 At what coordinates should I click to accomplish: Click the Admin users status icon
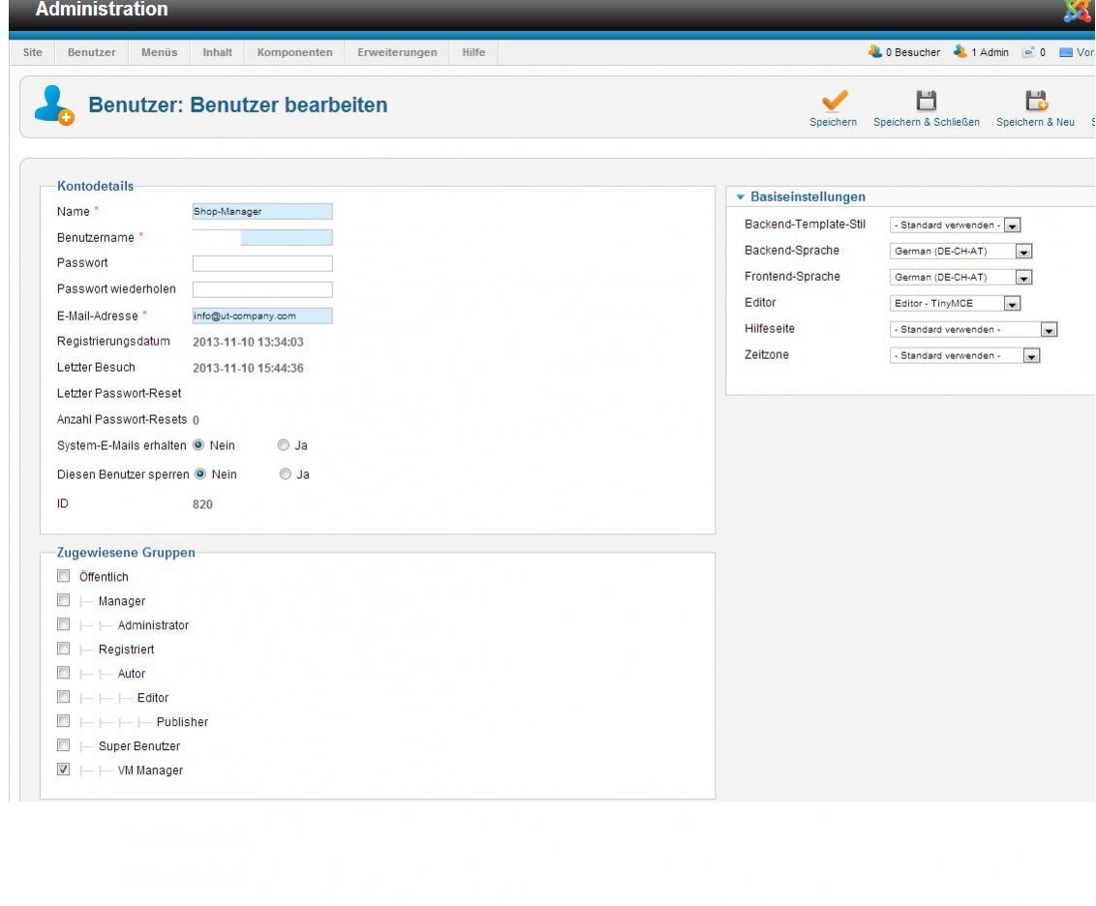coord(960,52)
